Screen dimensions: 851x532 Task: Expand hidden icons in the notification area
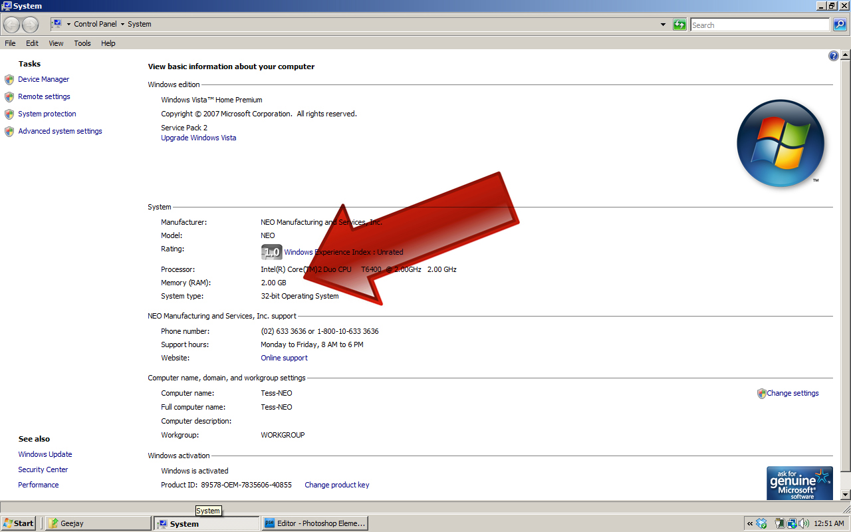click(749, 523)
